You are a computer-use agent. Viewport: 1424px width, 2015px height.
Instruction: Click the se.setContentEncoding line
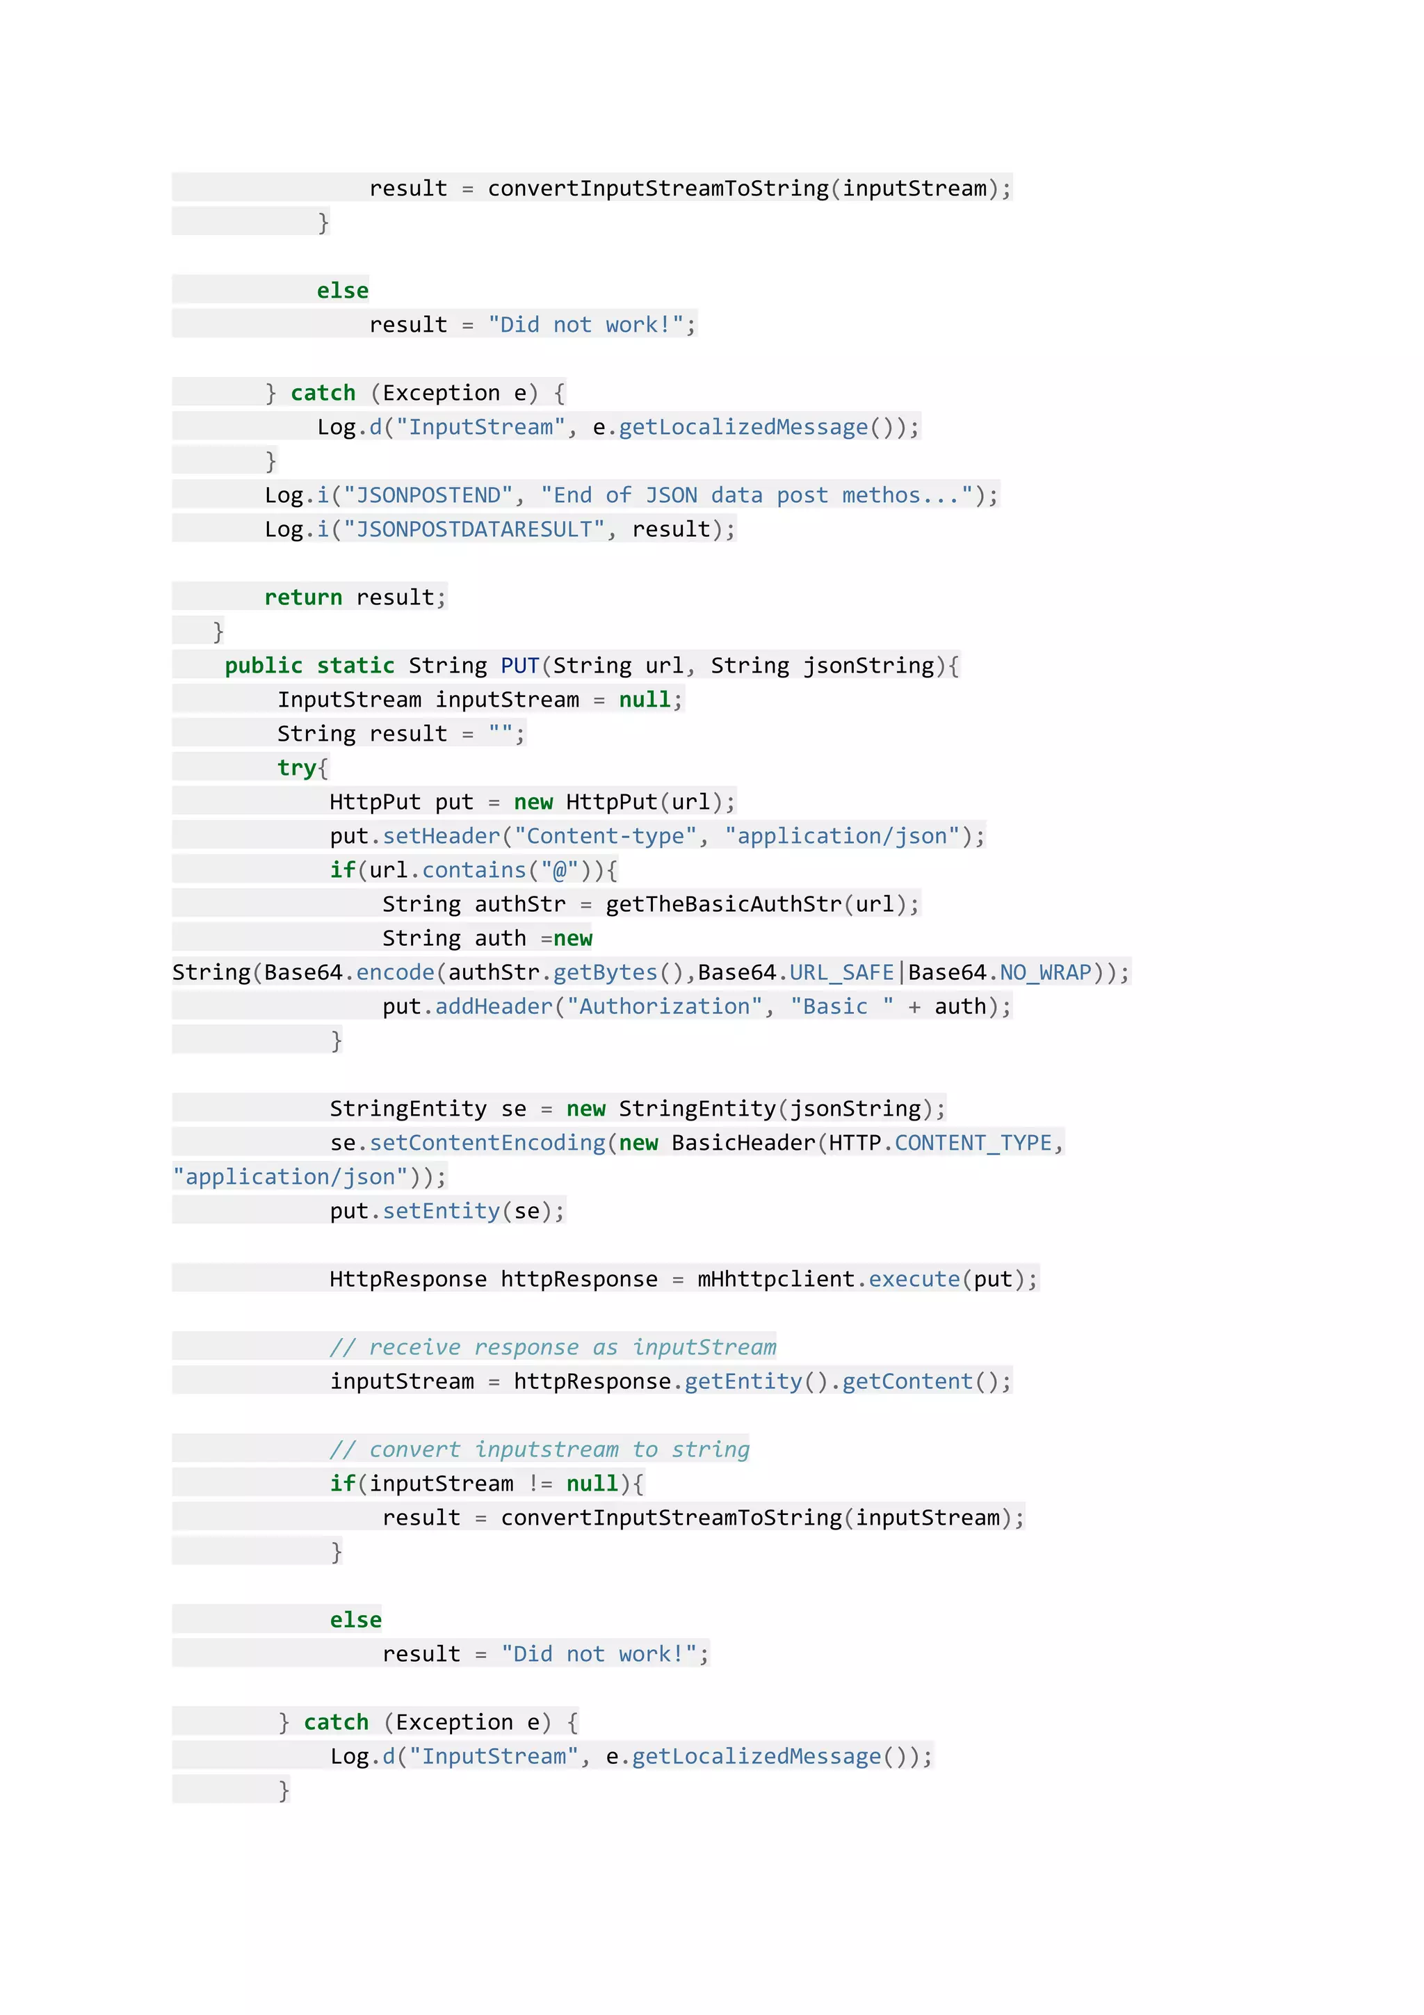point(697,1143)
